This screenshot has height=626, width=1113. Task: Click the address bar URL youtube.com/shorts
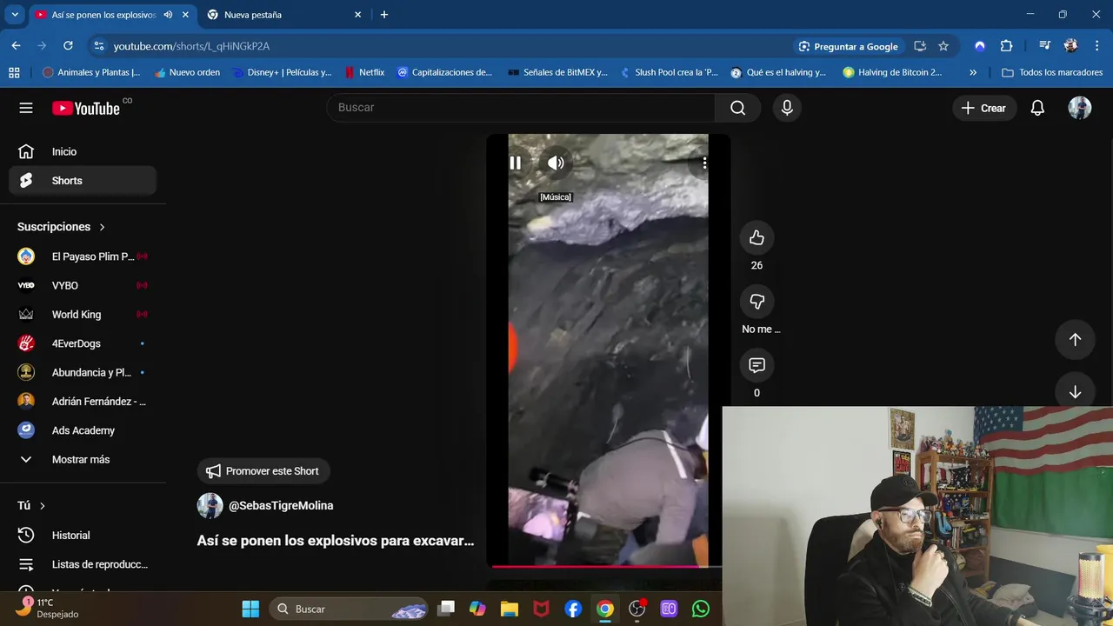click(191, 46)
